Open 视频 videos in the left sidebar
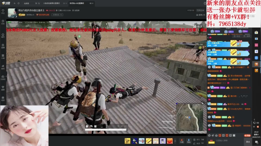The image size is (261, 146). (x=3, y=99)
